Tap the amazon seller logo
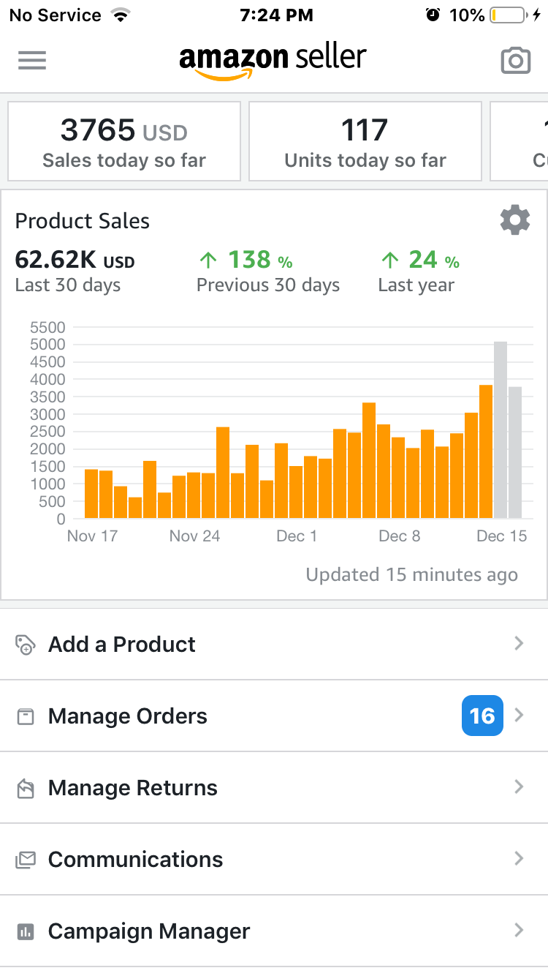 pyautogui.click(x=273, y=60)
